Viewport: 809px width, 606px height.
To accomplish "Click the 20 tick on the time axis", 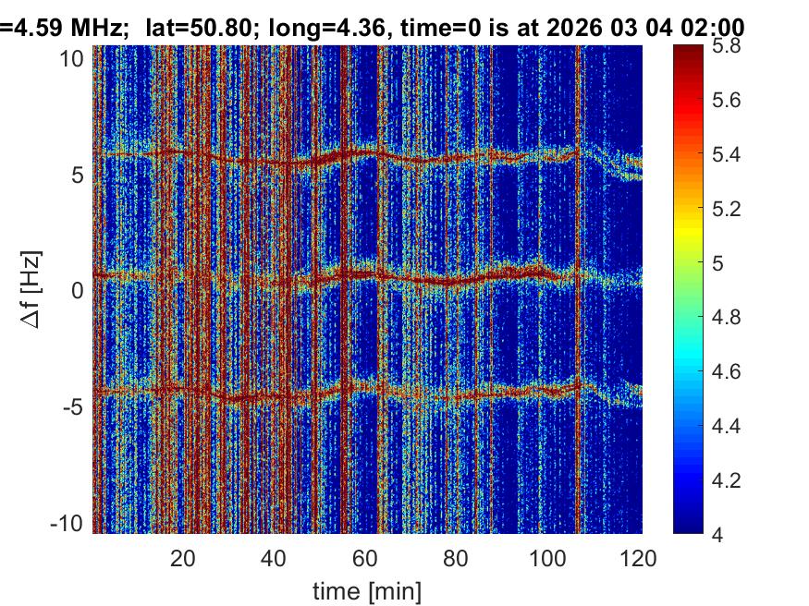I will (x=182, y=558).
